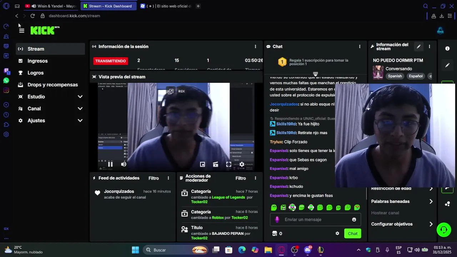Mute the stream preview volume
The width and height of the screenshot is (457, 257).
(124, 164)
